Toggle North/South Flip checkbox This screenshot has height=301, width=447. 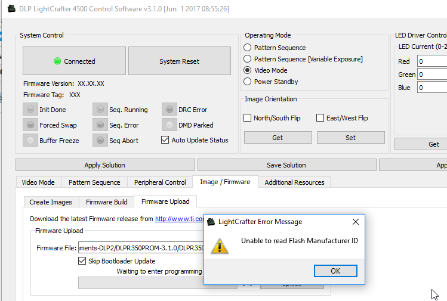point(248,117)
